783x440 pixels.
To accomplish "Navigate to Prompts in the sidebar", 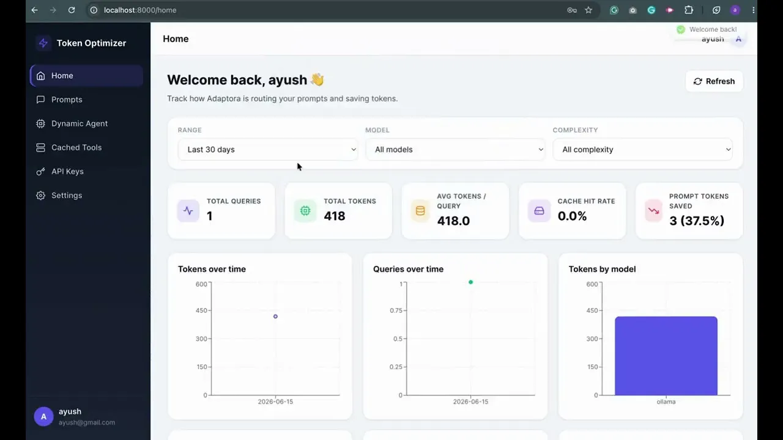I will point(86,100).
